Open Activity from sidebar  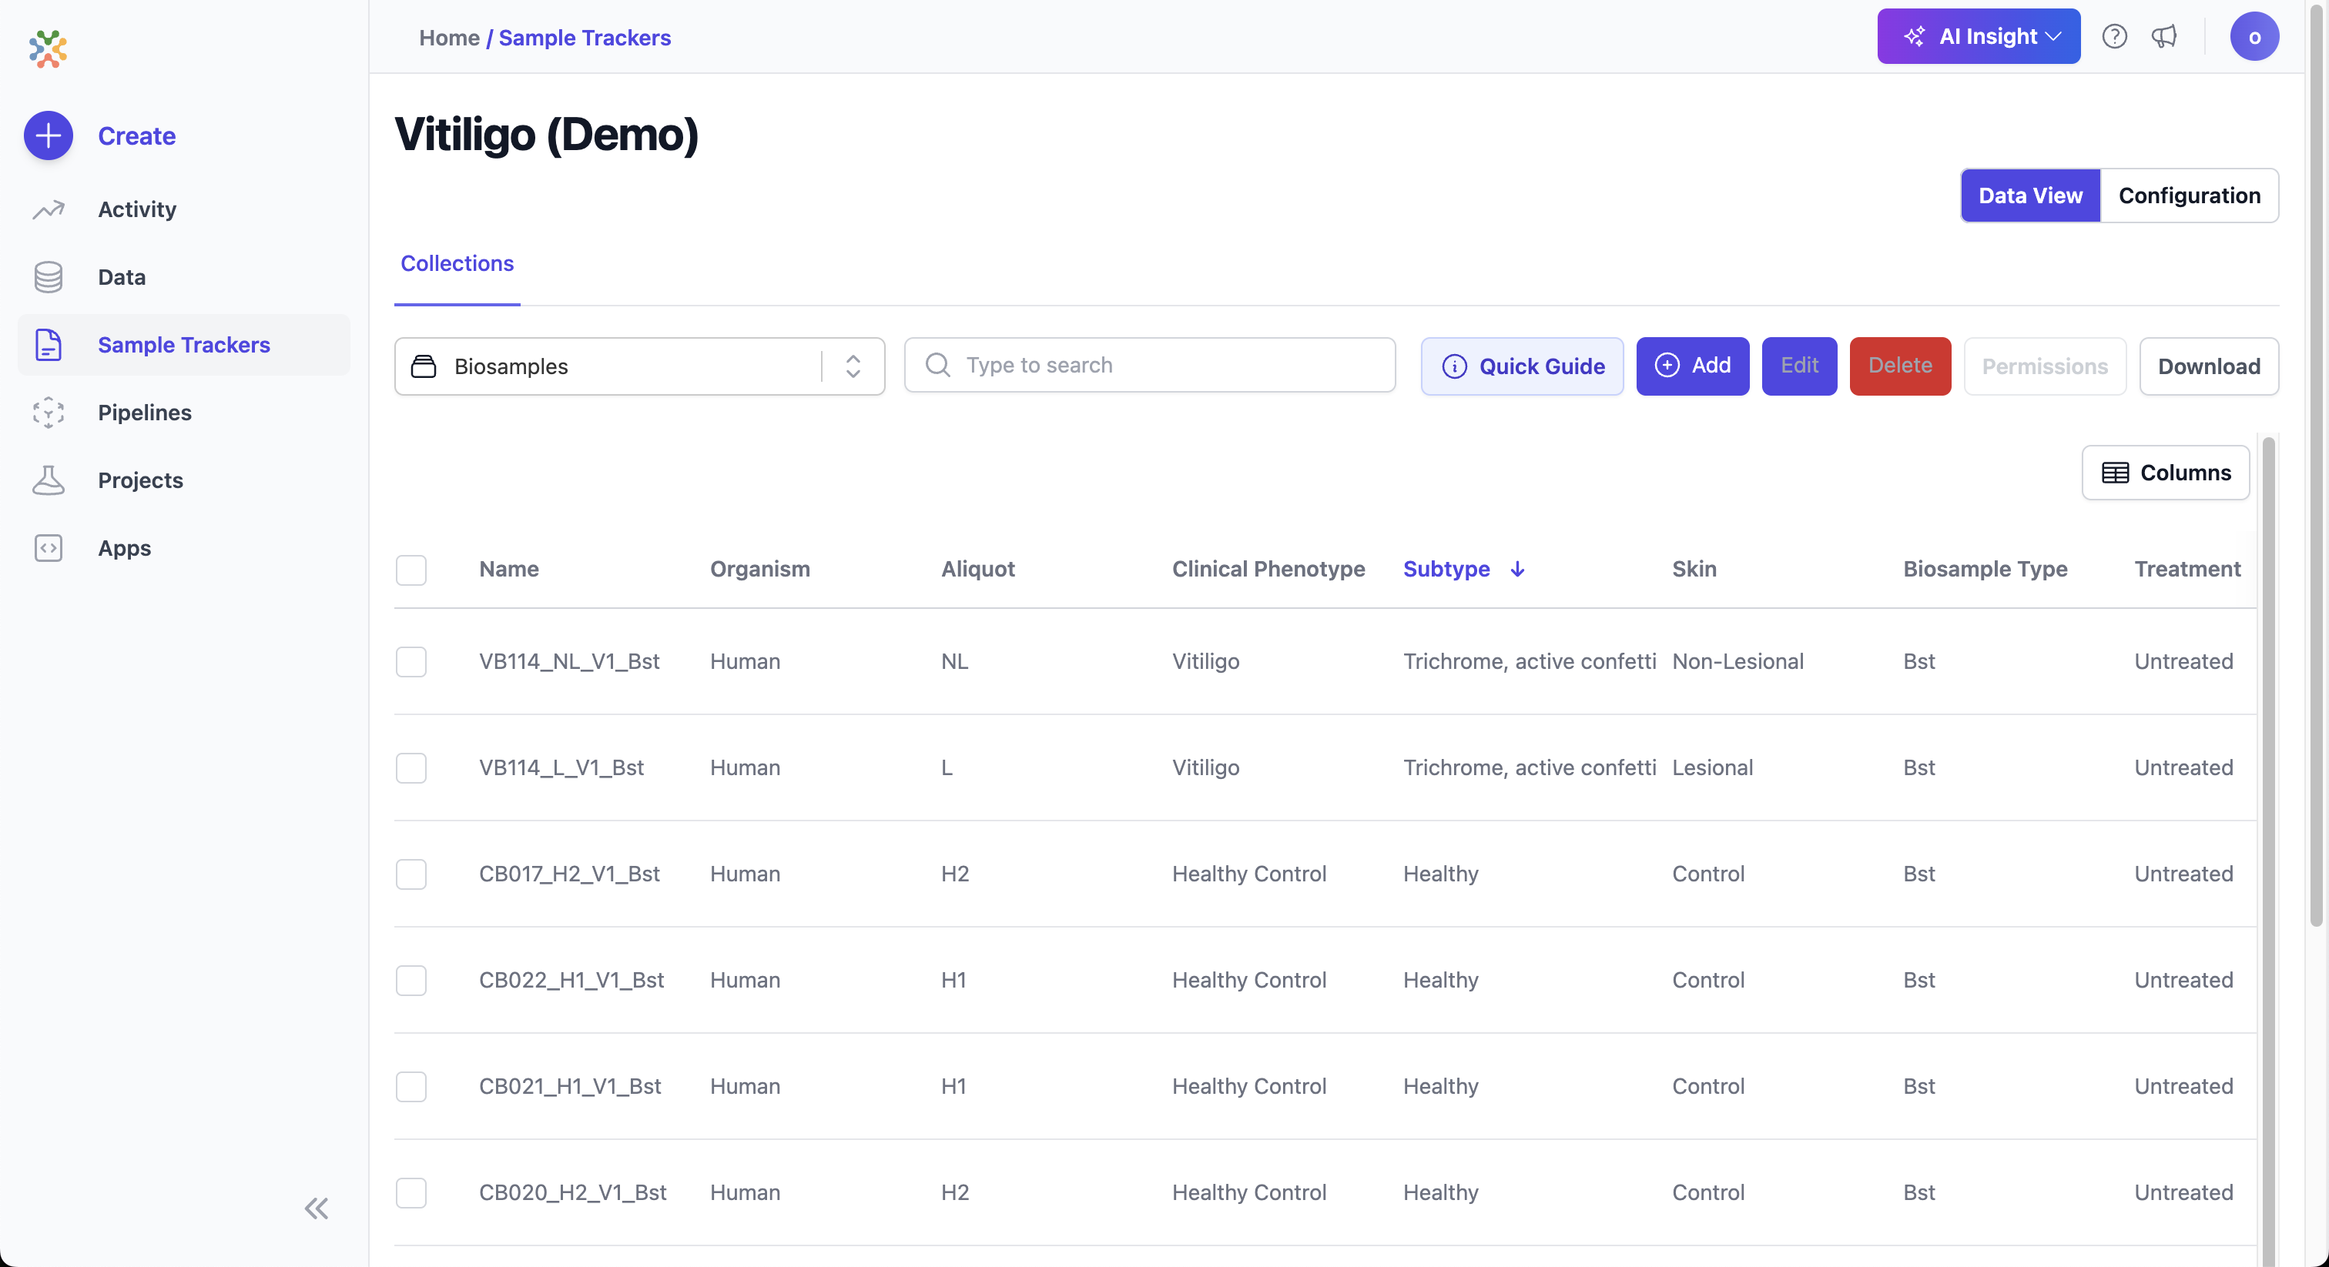[x=136, y=209]
